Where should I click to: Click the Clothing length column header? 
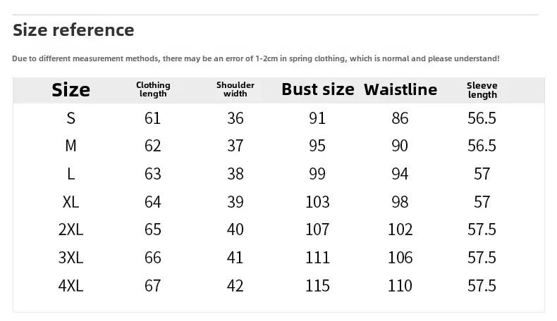[153, 89]
